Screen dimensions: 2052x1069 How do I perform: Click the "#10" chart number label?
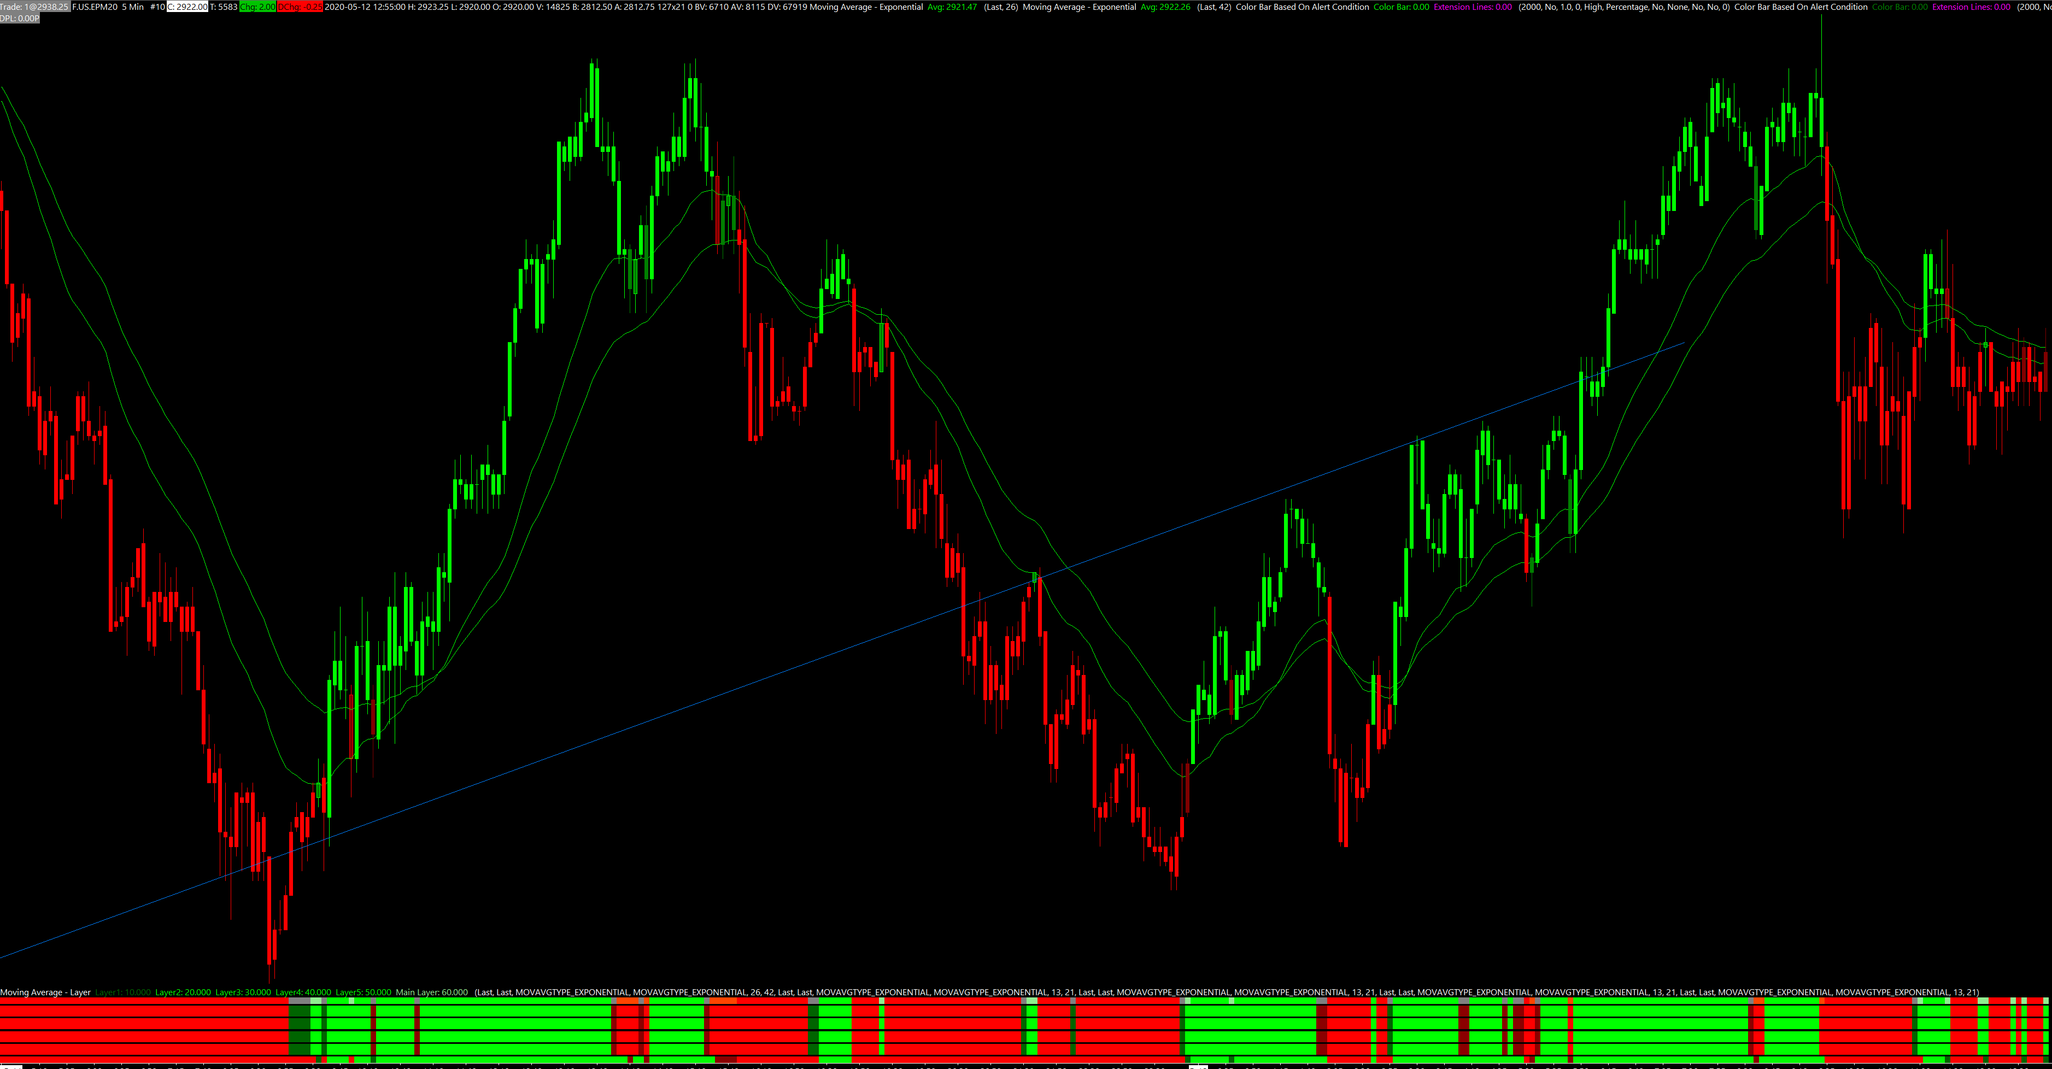click(x=157, y=7)
